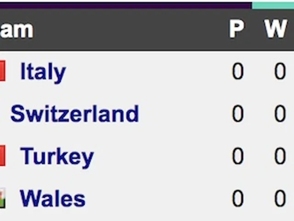This screenshot has width=294, height=221.
Task: Go to the Wales team page
Action: coord(52,199)
